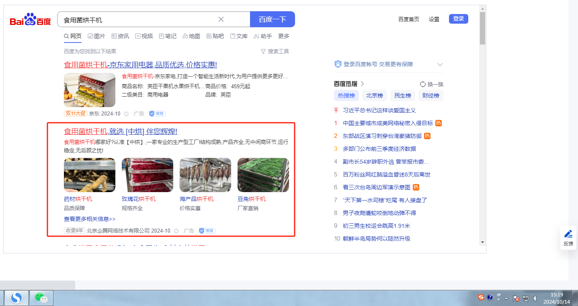Open the 玫瑰花烘干机 link
Screen dimensions: 578x306
tap(139, 199)
